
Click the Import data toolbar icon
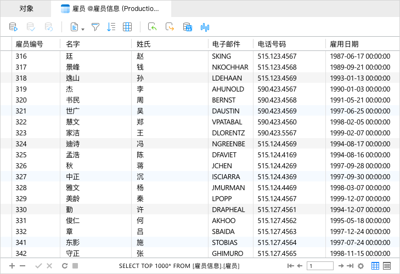[153, 27]
